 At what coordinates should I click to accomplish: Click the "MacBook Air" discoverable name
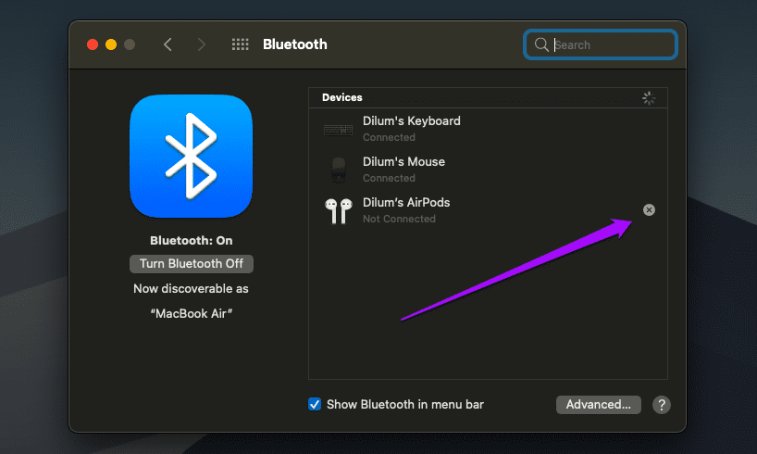[192, 313]
